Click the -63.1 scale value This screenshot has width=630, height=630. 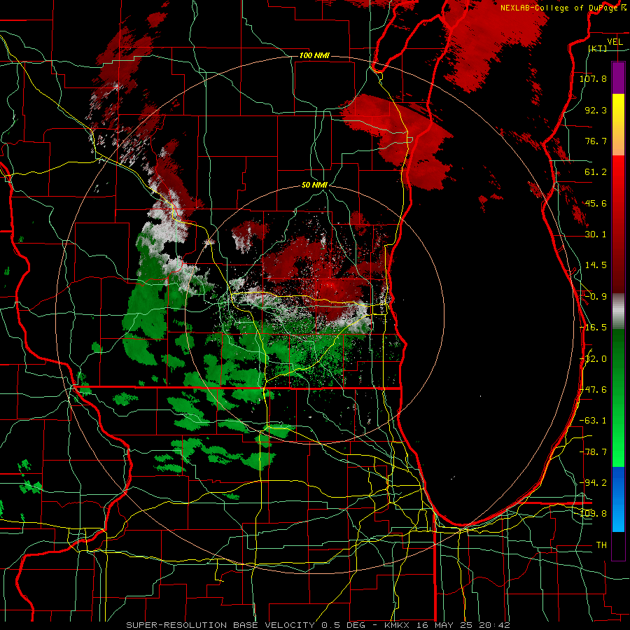point(593,421)
